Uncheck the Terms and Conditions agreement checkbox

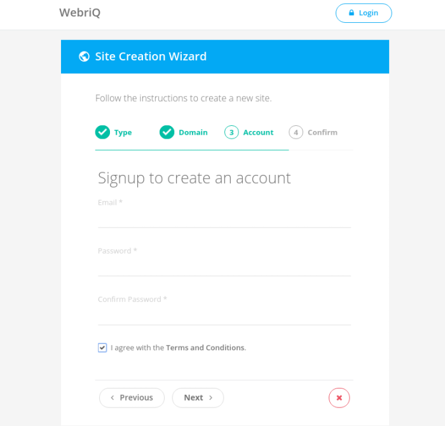point(102,348)
